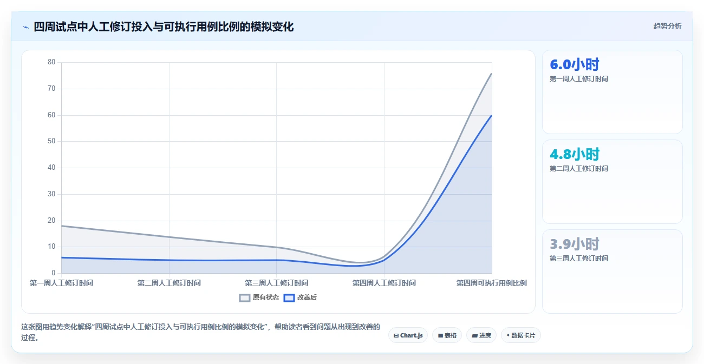Image resolution: width=704 pixels, height=364 pixels.
Task: Open the 4.8小时 second-week card
Action: [612, 182]
